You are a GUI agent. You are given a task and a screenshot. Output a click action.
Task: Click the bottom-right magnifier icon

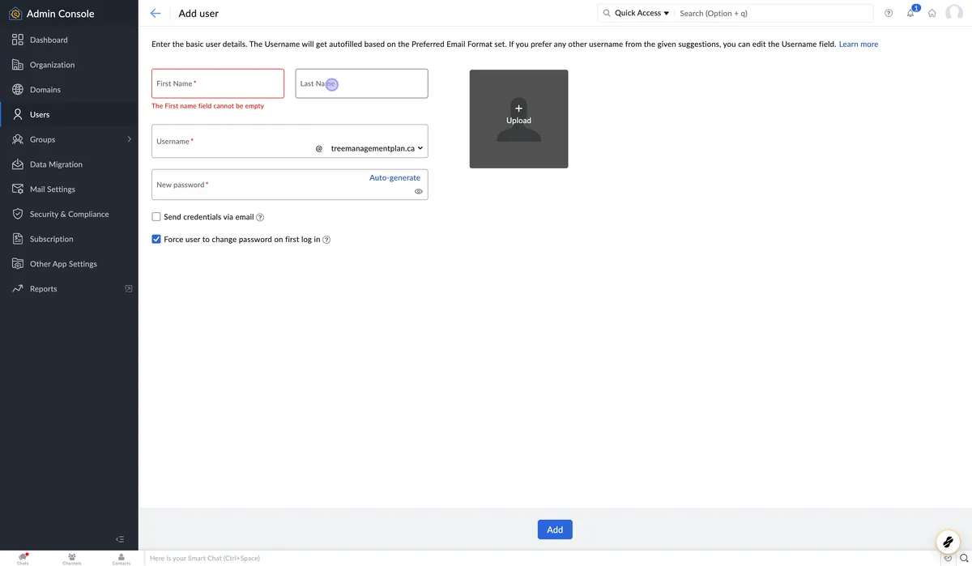964,558
